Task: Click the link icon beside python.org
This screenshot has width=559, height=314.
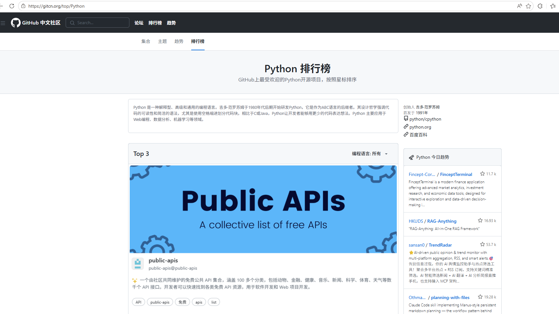Action: [x=406, y=127]
